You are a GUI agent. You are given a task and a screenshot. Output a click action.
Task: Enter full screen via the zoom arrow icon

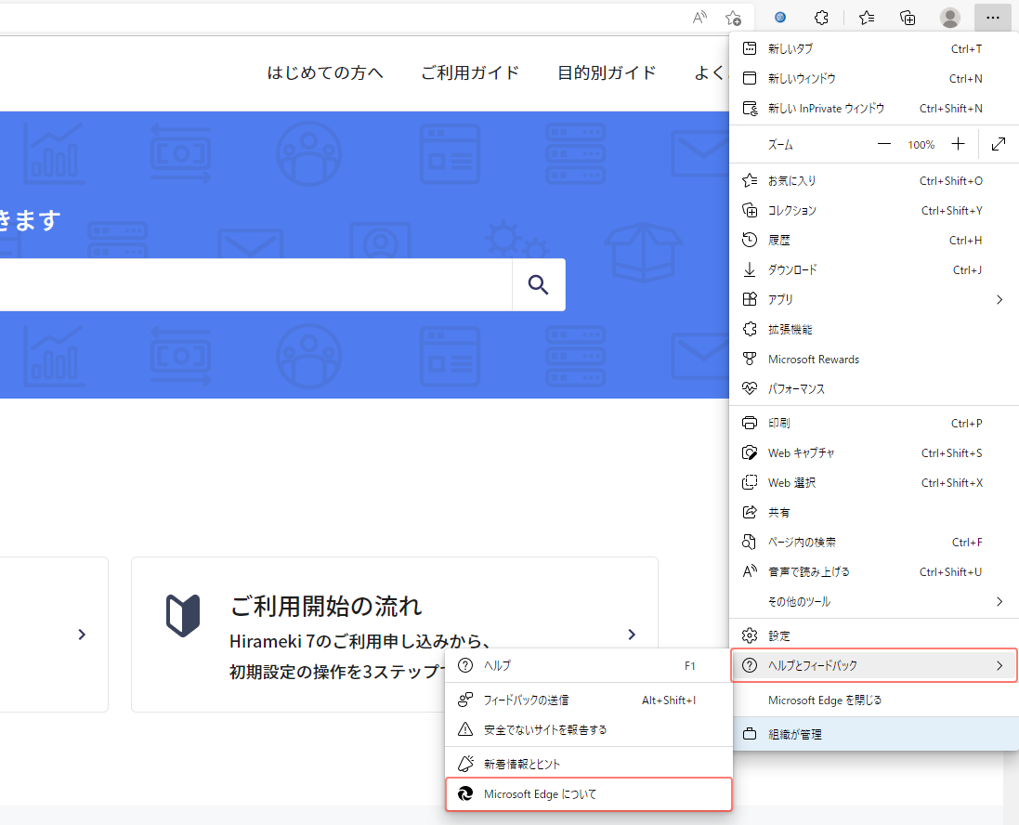(x=999, y=144)
